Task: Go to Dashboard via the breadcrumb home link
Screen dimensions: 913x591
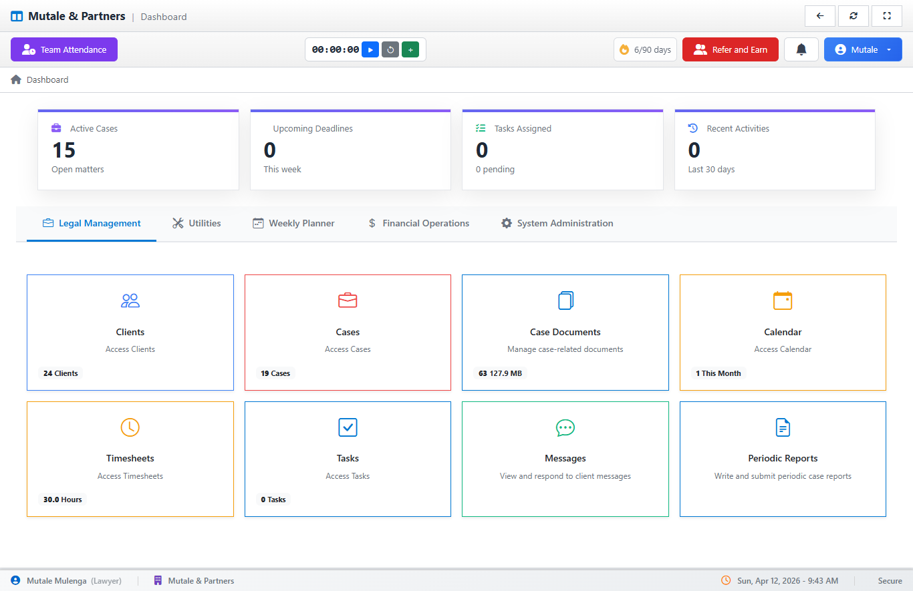Action: coord(40,79)
